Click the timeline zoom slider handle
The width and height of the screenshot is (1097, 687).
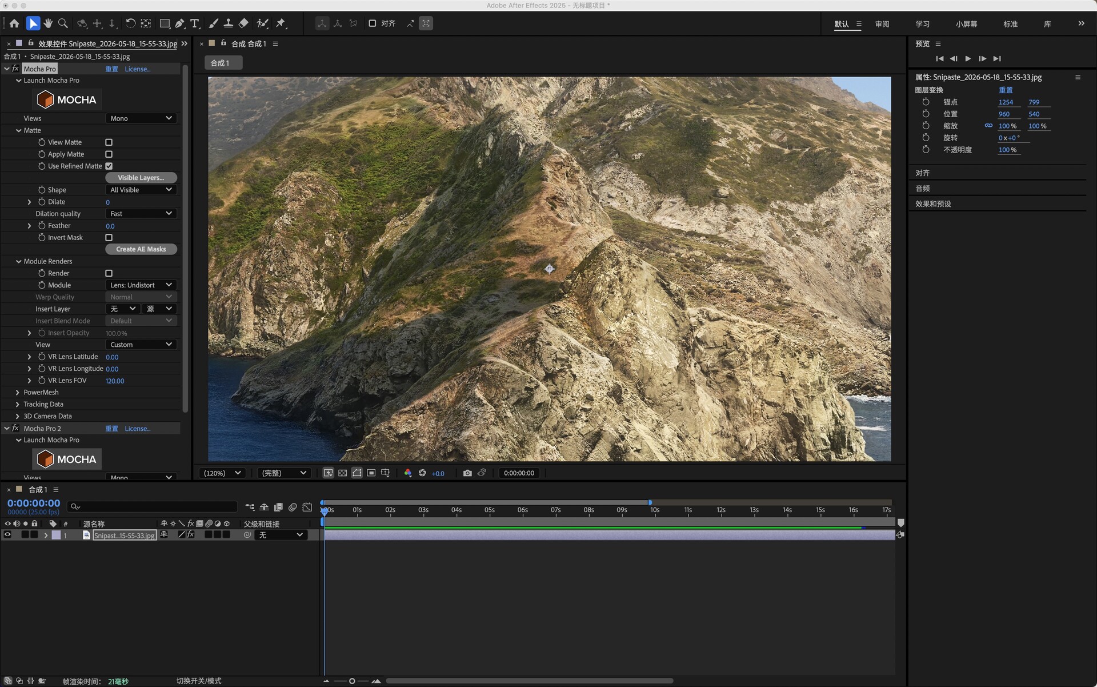click(352, 681)
